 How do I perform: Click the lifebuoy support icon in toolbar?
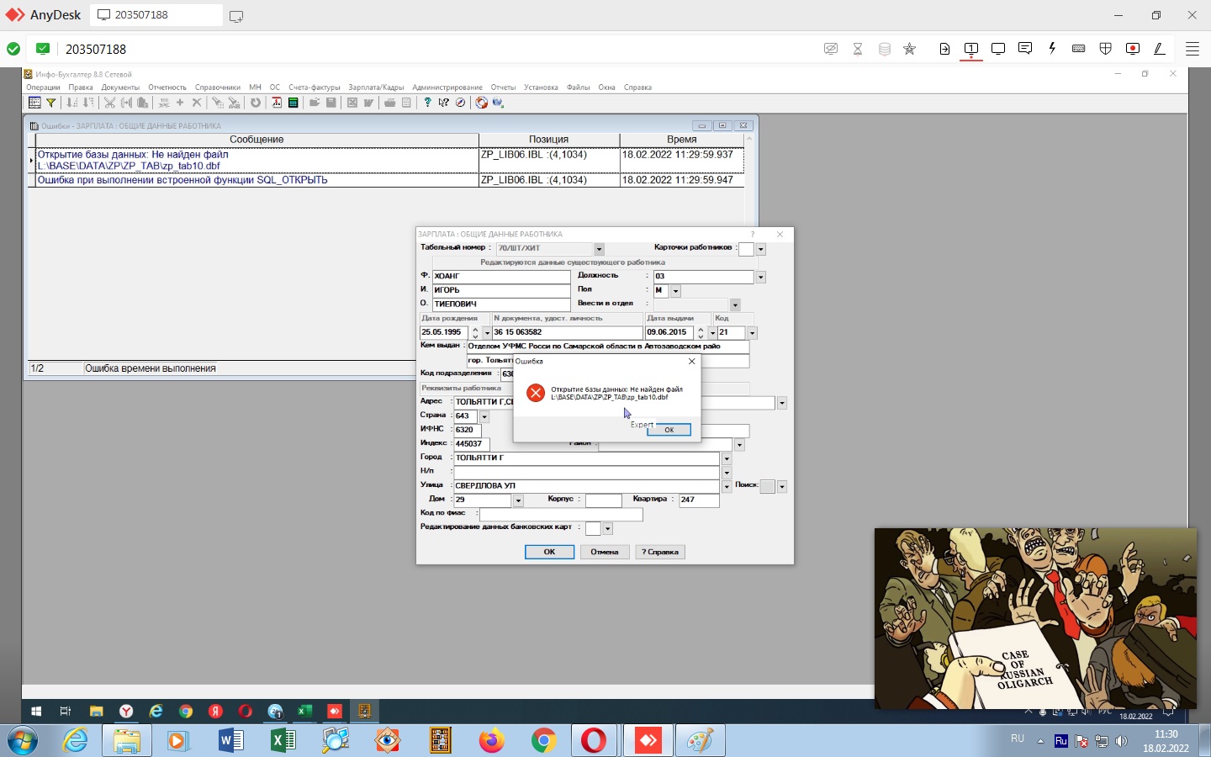pyautogui.click(x=481, y=103)
